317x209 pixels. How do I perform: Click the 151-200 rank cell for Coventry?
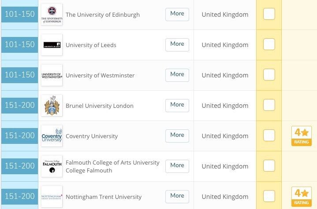click(19, 136)
